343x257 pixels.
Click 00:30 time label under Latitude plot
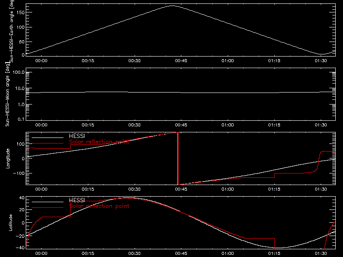click(135, 254)
